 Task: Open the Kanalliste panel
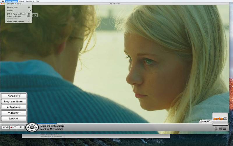pyautogui.click(x=14, y=96)
